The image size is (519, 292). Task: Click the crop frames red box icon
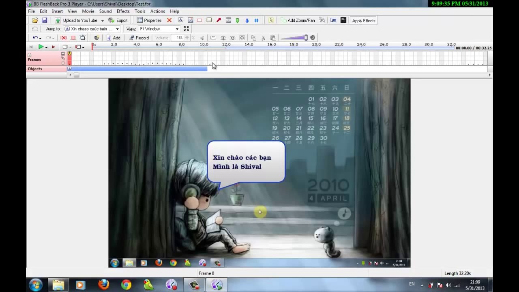[x=73, y=38]
